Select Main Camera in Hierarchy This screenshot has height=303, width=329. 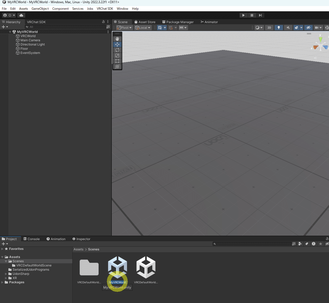tap(30, 40)
